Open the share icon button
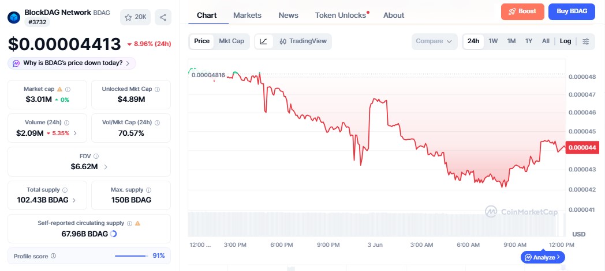Image resolution: width=605 pixels, height=271 pixels. point(163,17)
